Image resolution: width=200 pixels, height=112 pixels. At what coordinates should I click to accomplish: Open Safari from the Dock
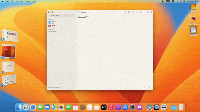(33, 107)
